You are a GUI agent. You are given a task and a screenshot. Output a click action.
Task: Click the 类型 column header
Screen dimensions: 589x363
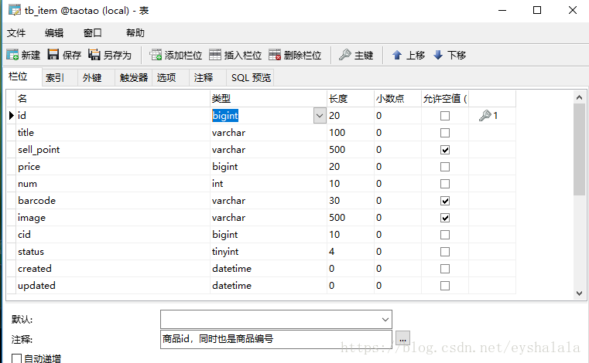(269, 99)
